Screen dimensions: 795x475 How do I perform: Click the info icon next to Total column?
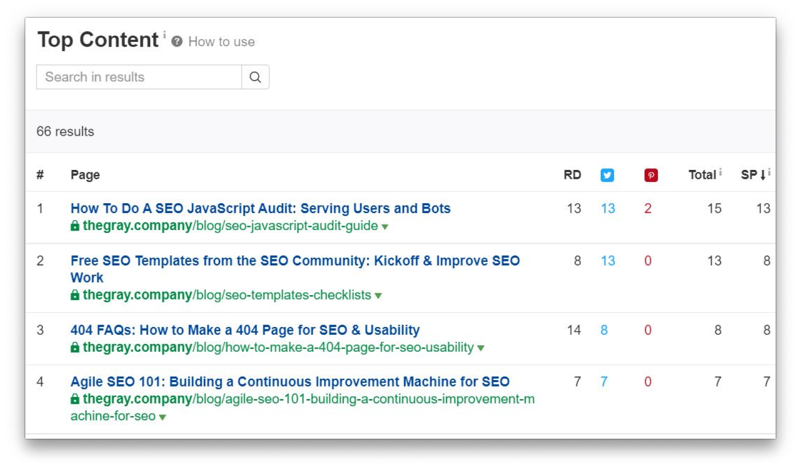pyautogui.click(x=720, y=171)
